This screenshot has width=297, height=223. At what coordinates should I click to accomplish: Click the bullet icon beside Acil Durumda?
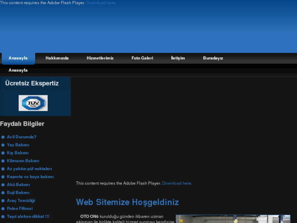(x=3, y=137)
